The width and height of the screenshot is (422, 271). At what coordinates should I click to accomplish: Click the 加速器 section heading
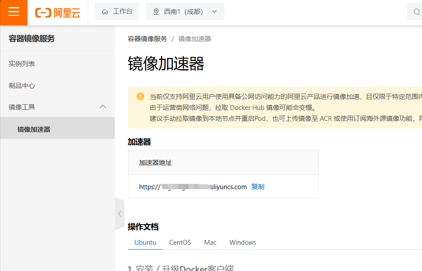click(x=139, y=142)
